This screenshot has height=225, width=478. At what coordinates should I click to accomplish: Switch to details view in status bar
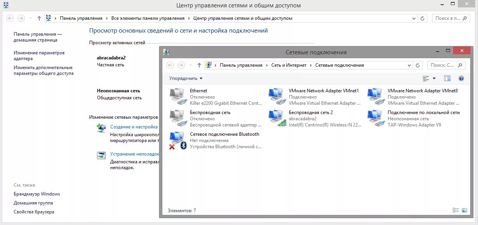pos(456,210)
